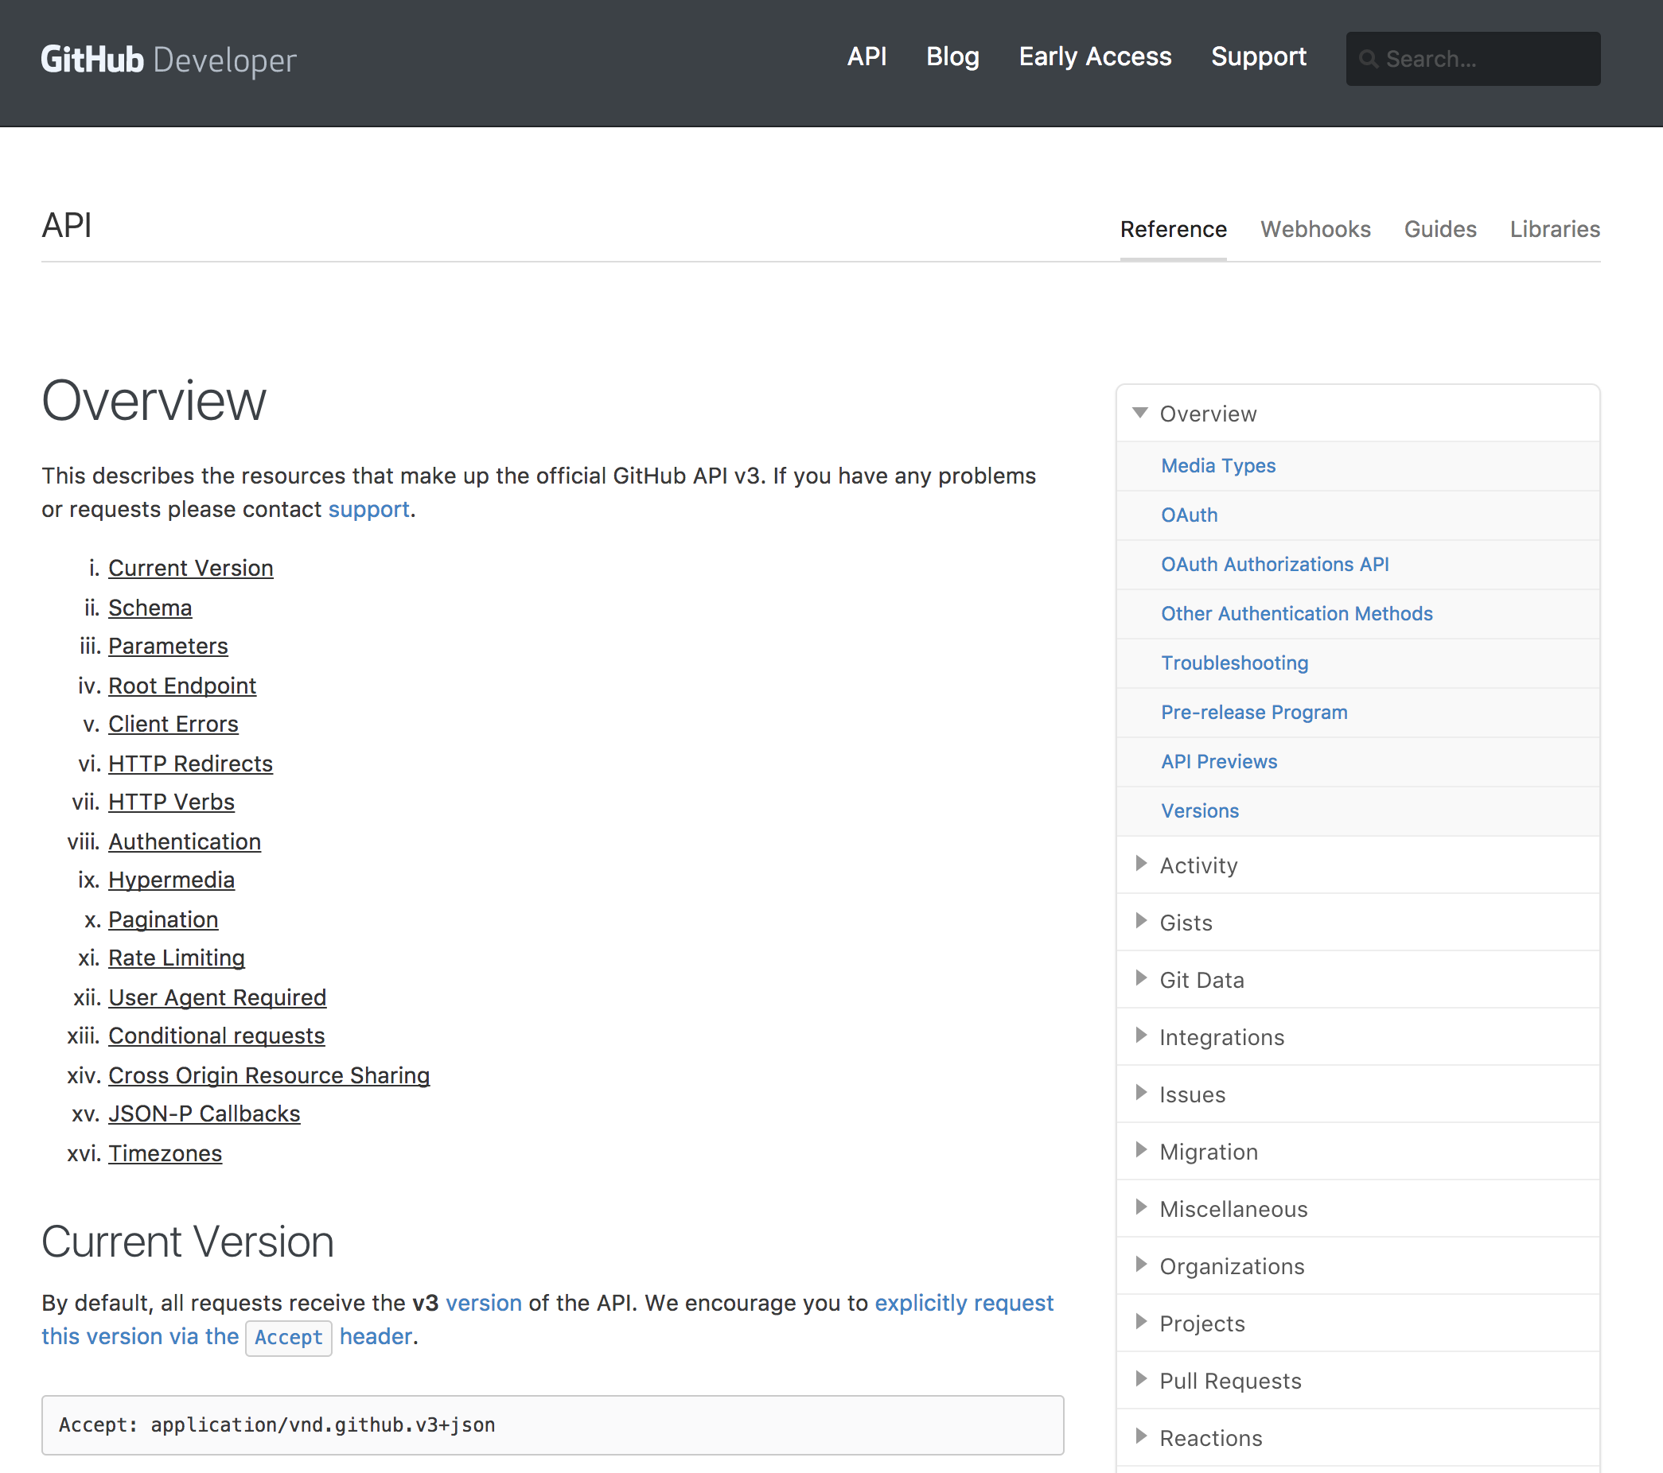Expand the Activity section arrow
This screenshot has width=1663, height=1473.
(x=1141, y=864)
